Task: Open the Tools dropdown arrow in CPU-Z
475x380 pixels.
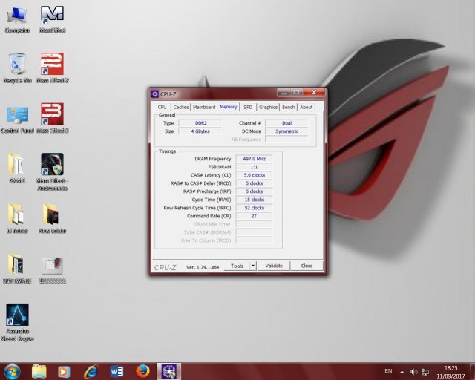Action: pos(253,266)
